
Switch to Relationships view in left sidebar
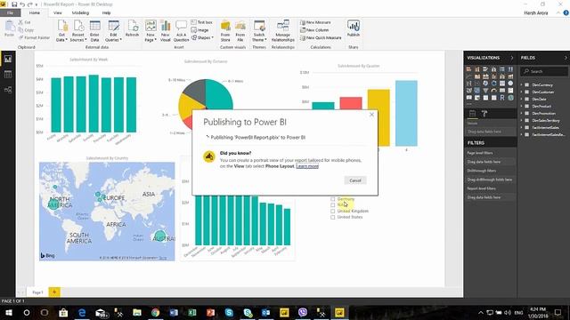(8, 90)
